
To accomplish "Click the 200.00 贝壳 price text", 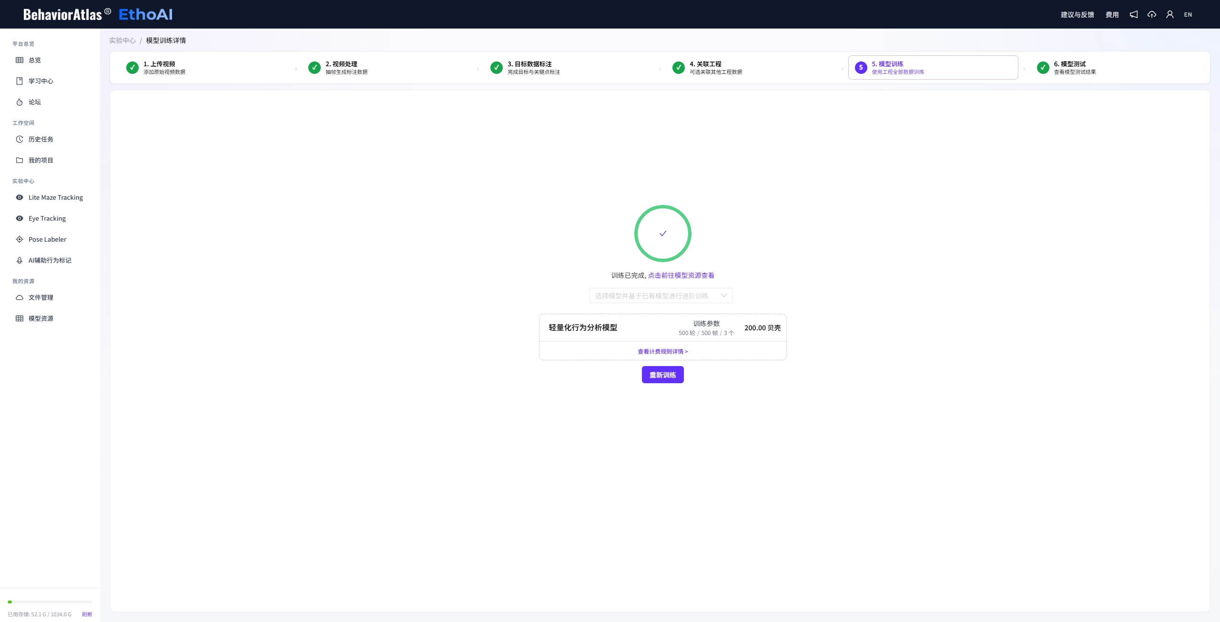I will click(x=762, y=328).
